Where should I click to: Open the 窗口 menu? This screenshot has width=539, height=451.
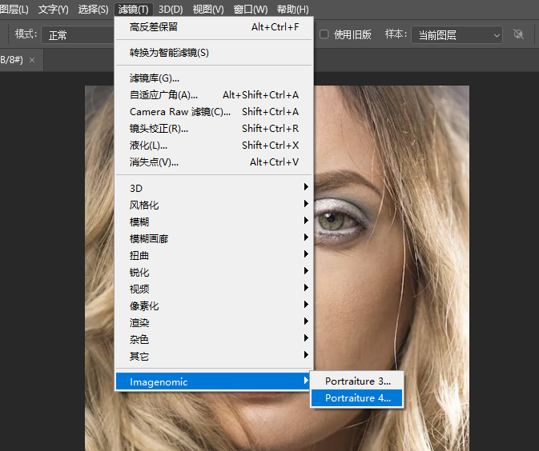click(x=250, y=10)
